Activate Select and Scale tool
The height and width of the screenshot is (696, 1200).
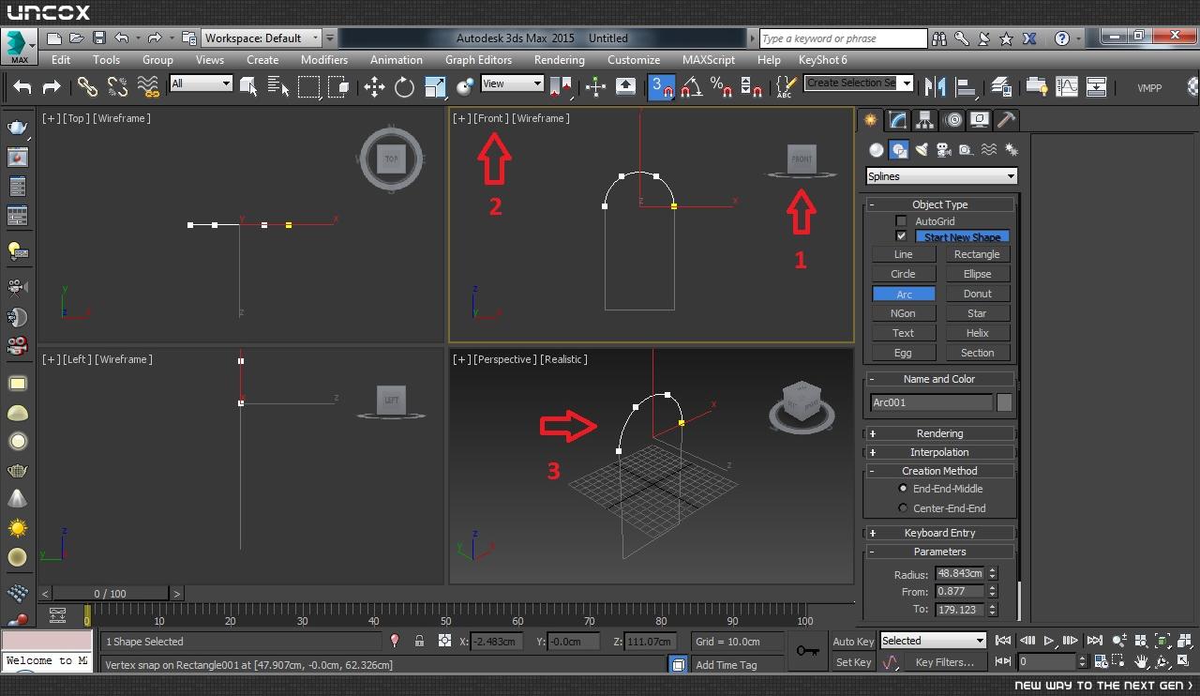point(435,87)
